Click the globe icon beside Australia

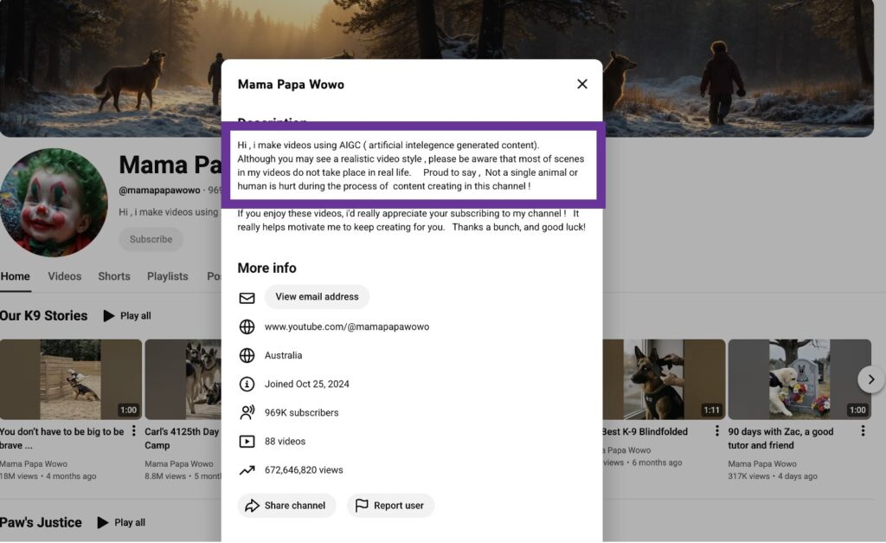[x=247, y=355]
